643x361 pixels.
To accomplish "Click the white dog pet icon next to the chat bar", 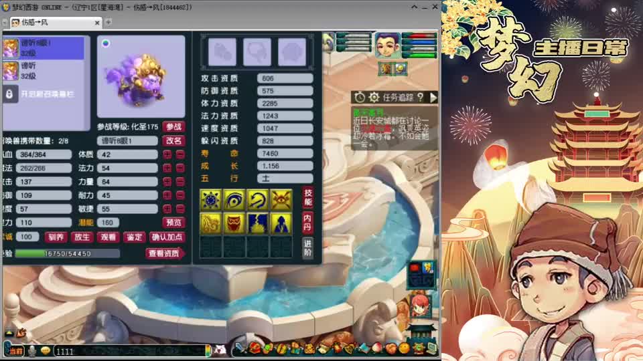I will click(x=220, y=350).
